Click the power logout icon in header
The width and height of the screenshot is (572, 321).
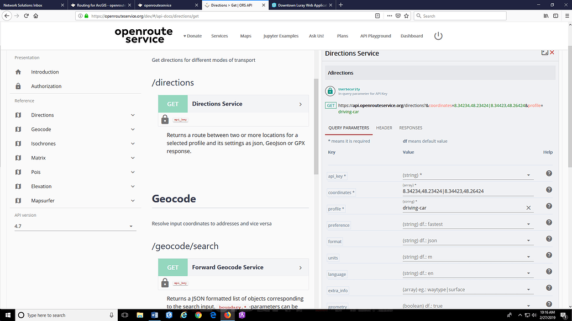tap(438, 36)
